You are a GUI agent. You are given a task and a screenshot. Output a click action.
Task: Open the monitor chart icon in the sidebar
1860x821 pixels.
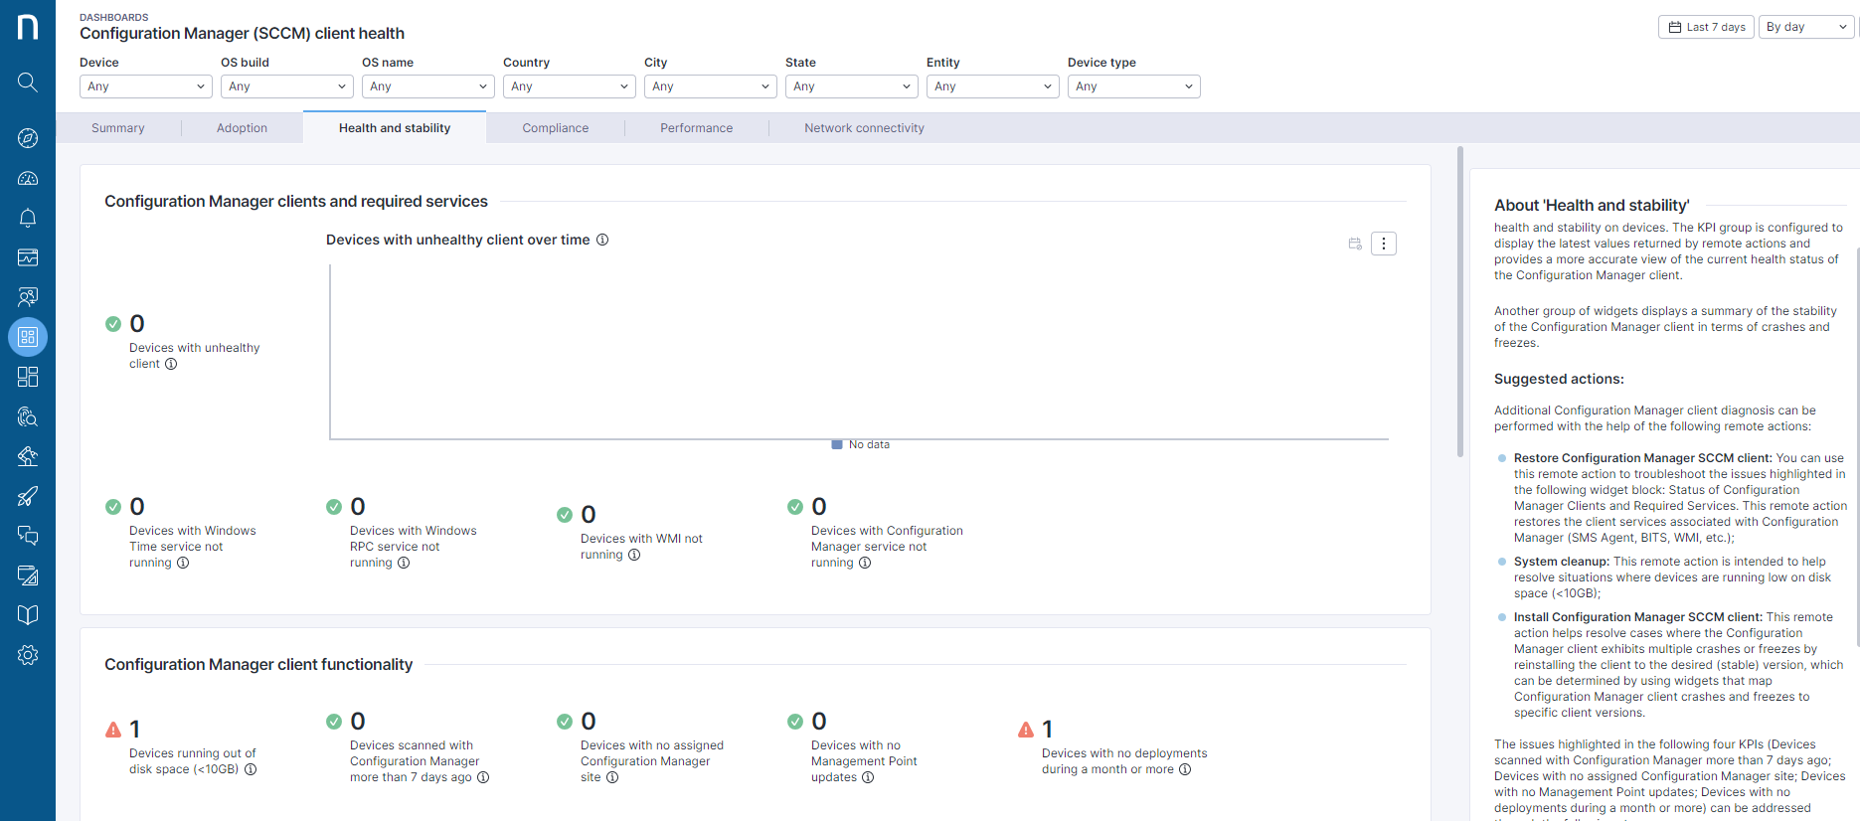pyautogui.click(x=28, y=257)
